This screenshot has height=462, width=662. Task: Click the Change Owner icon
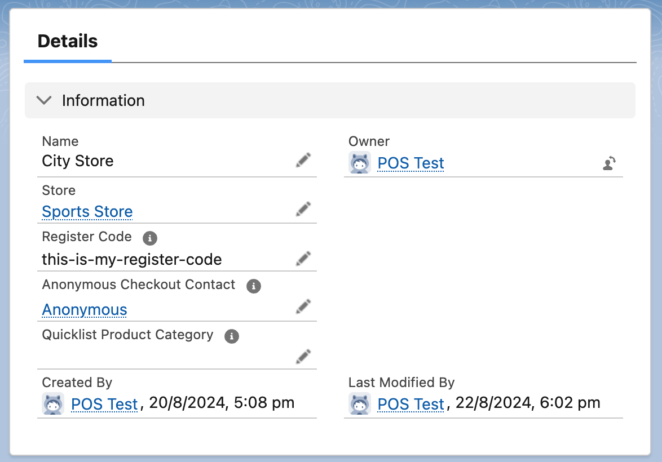(x=609, y=163)
